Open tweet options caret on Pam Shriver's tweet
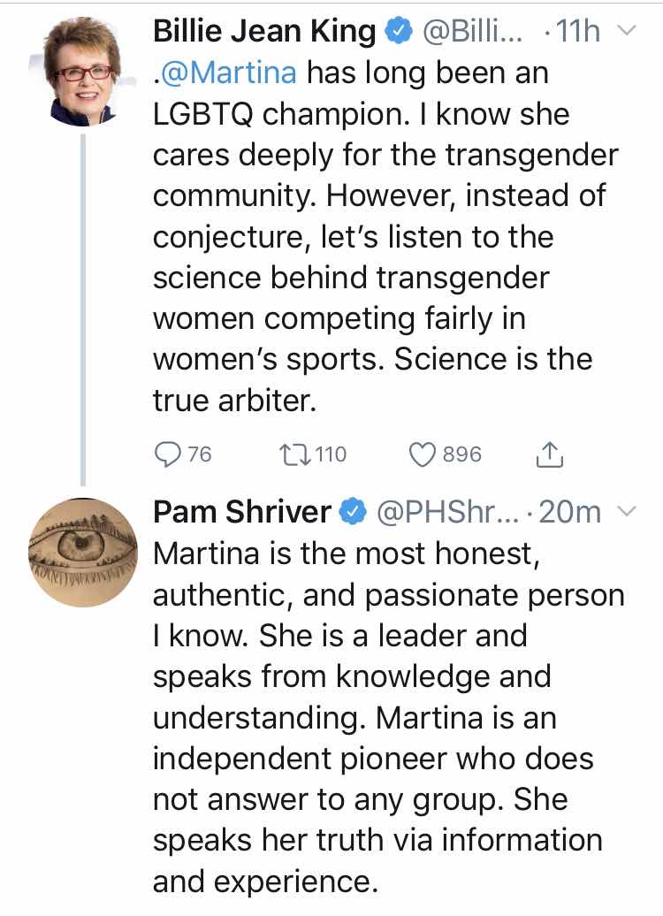The width and height of the screenshot is (663, 916). pyautogui.click(x=626, y=511)
